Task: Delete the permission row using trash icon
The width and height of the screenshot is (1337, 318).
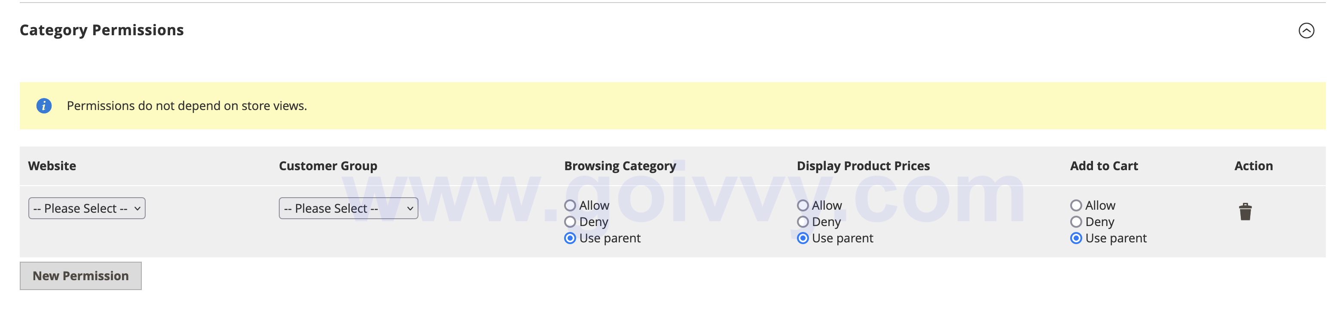Action: pos(1245,212)
